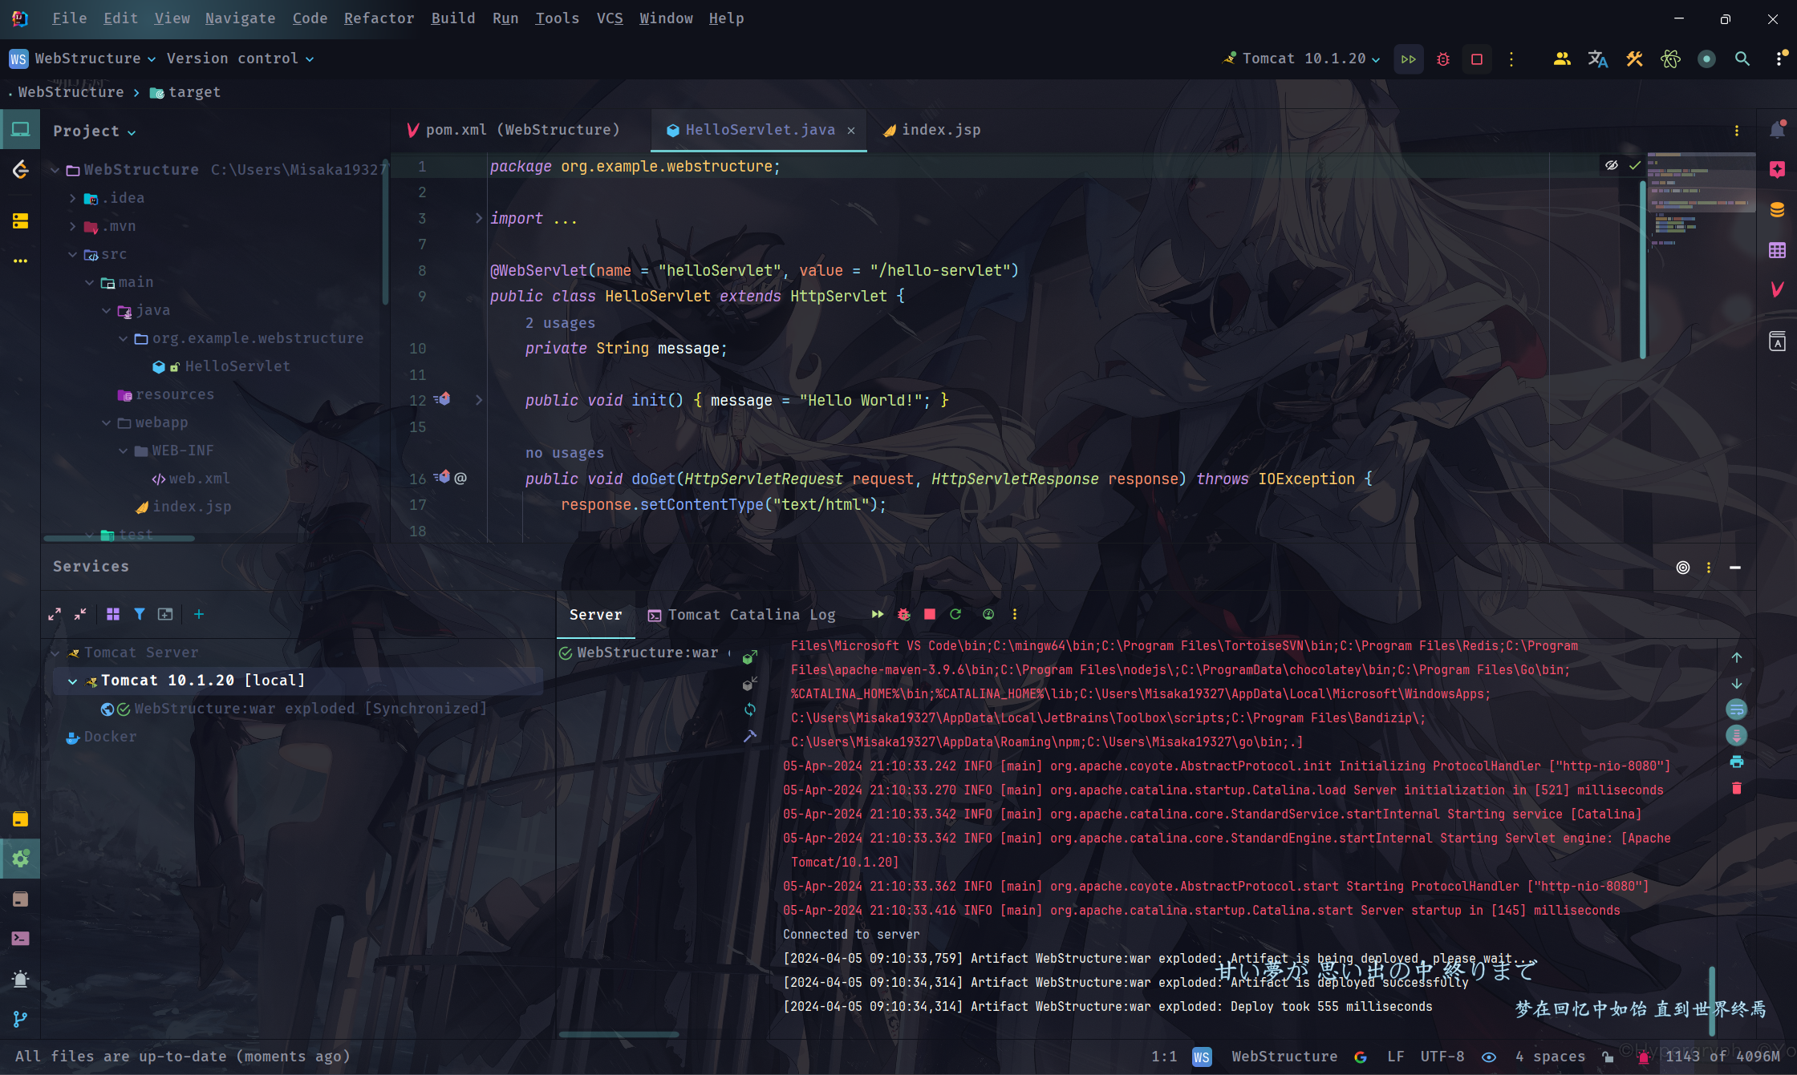Click the '2 usages' hint

pos(560,323)
